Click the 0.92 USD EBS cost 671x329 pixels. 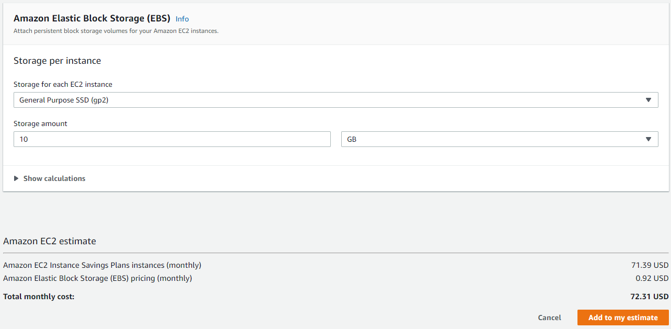pos(652,278)
